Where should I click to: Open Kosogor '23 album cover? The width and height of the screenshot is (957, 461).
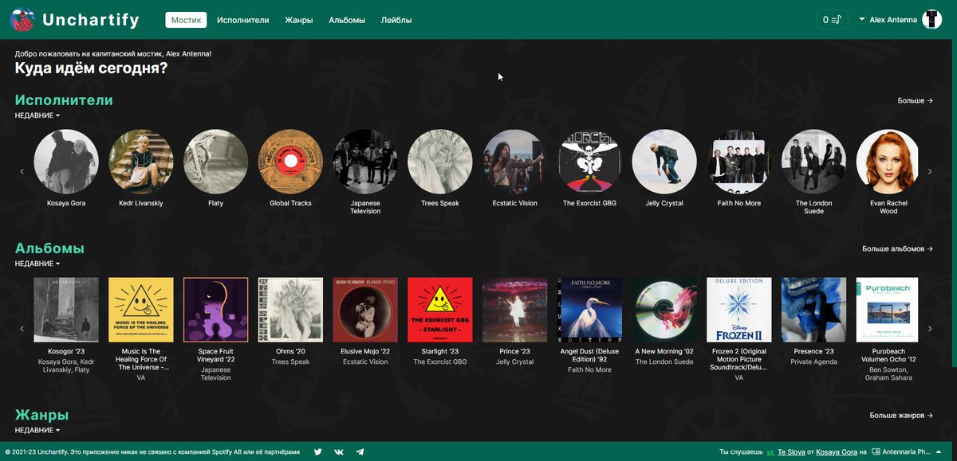[66, 310]
